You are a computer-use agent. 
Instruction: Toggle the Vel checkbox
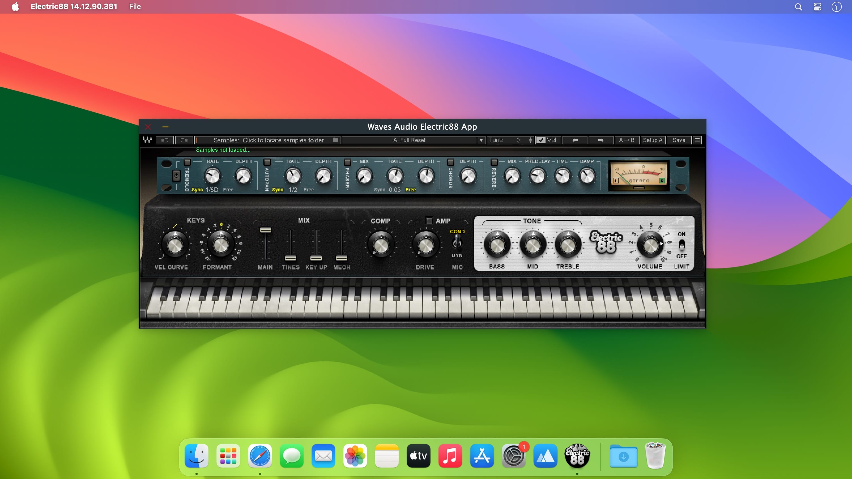[541, 140]
